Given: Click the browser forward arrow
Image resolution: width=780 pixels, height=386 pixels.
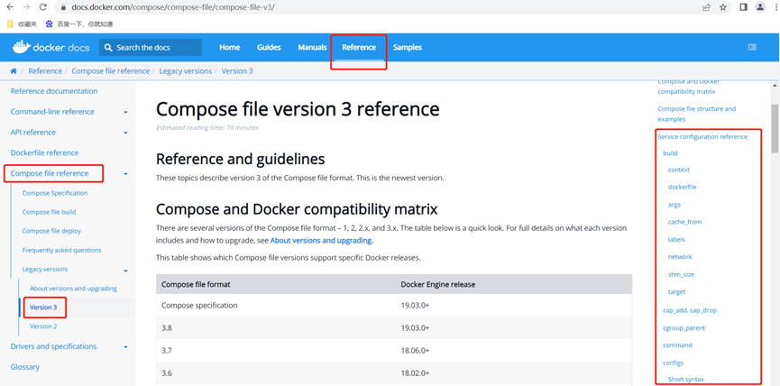Looking at the screenshot, I should (26, 7).
